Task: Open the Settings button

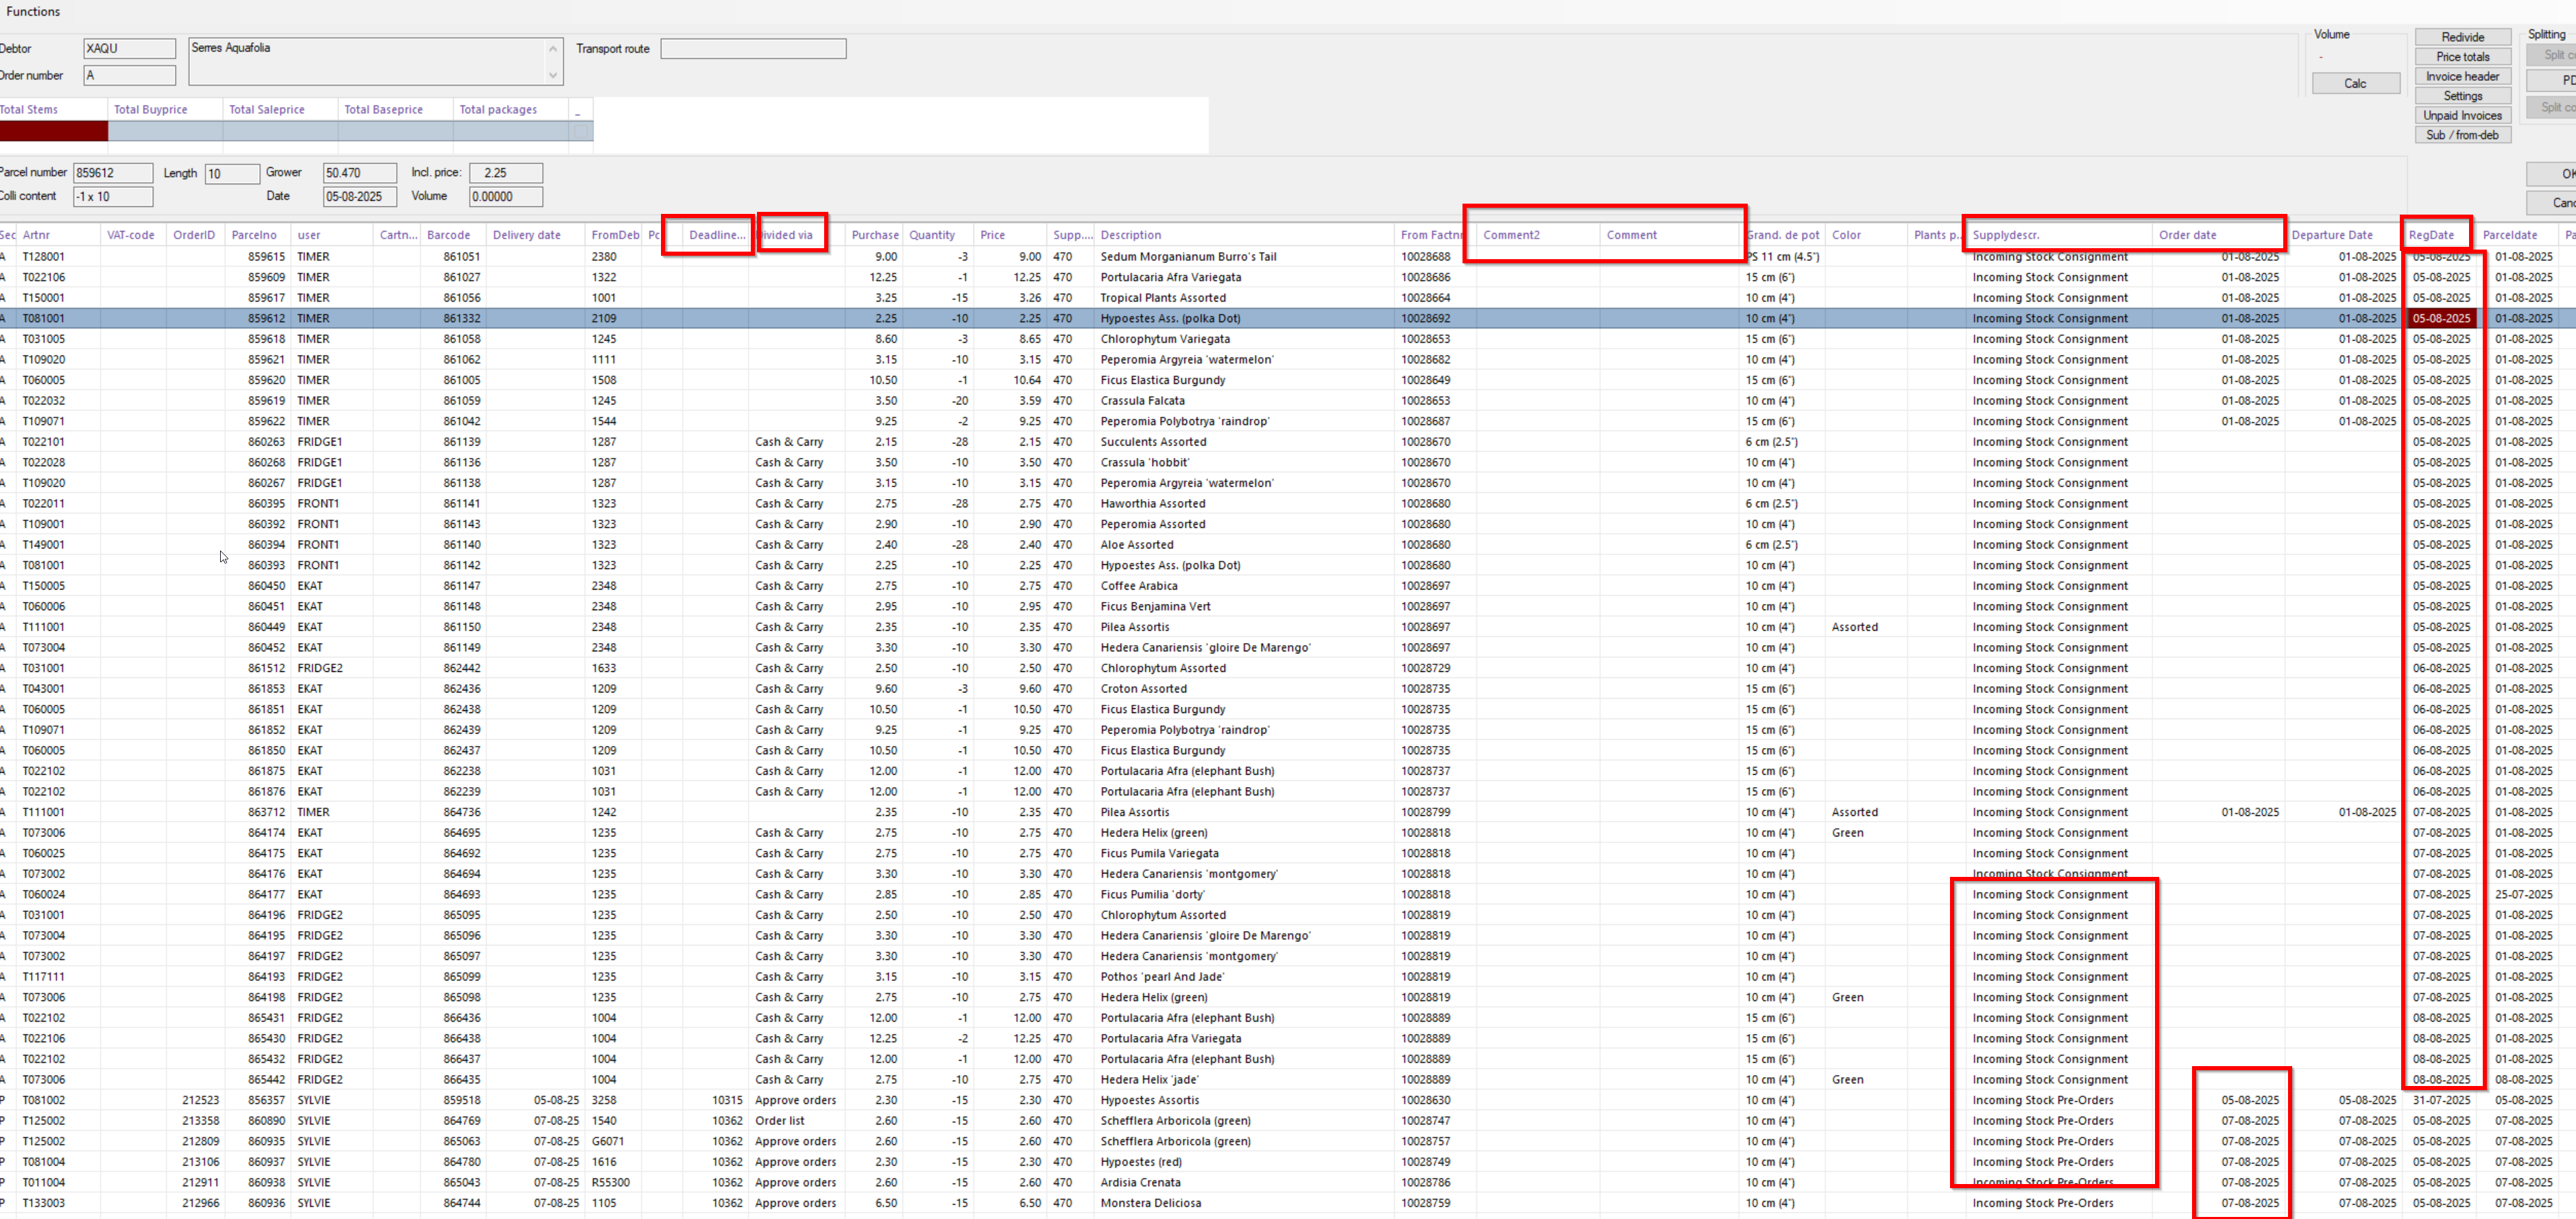Action: [x=2462, y=96]
